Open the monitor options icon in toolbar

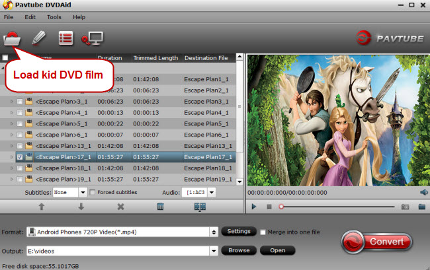pyautogui.click(x=93, y=38)
